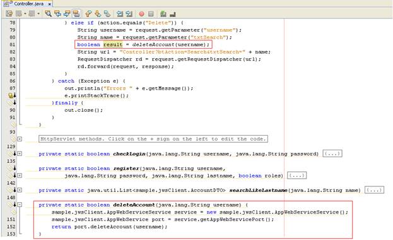This screenshot has width=393, height=240.
Task: Click the Find Next Occurrence icon
Action: click(x=67, y=13)
